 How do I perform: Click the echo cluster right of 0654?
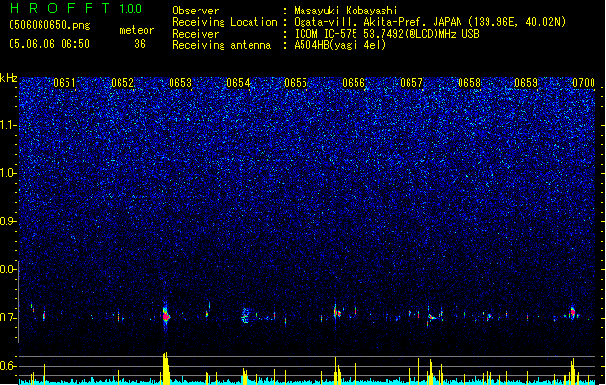pos(245,317)
